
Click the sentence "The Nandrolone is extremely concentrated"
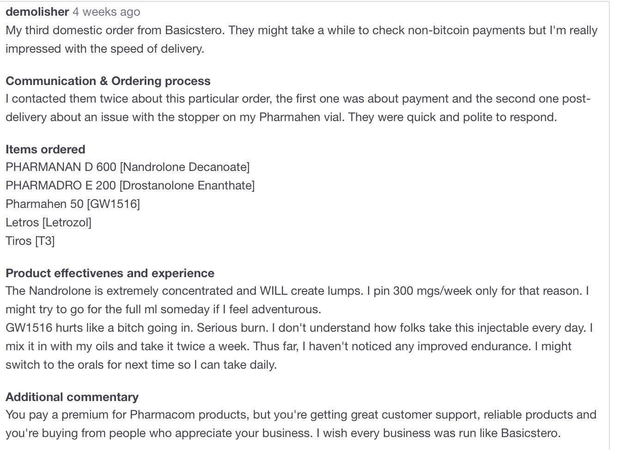point(139,291)
